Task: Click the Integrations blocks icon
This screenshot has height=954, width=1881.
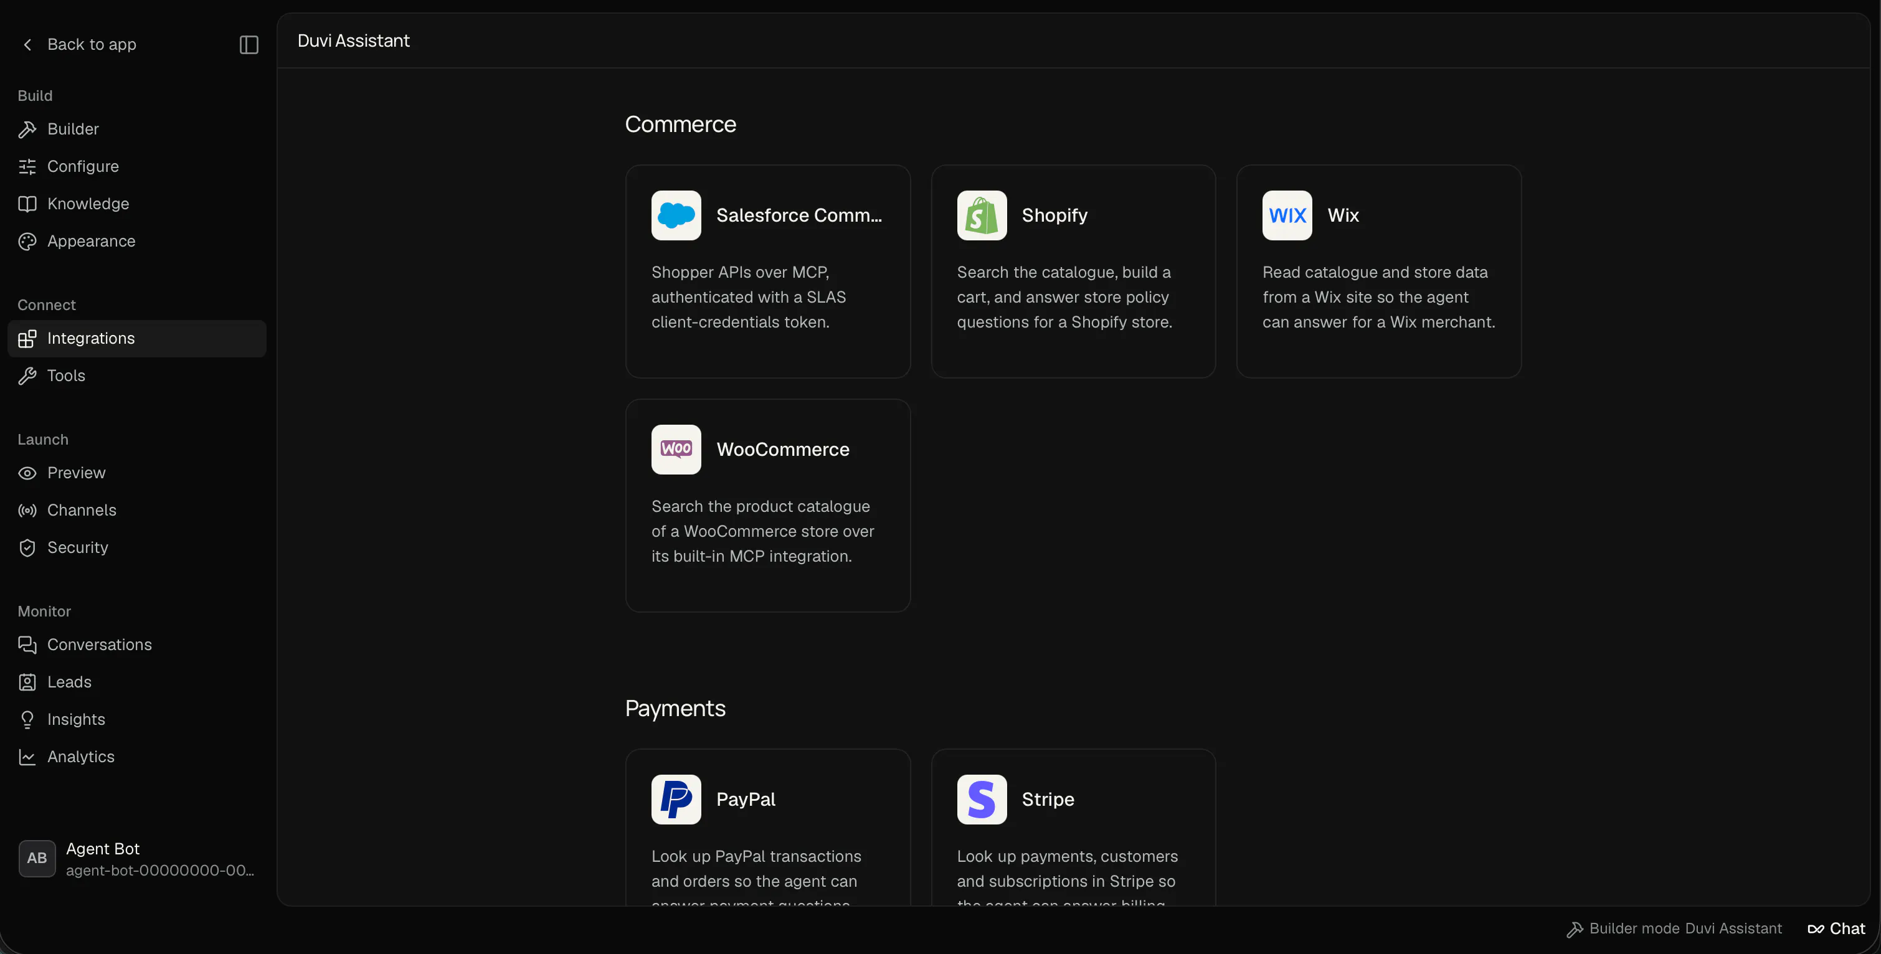Action: click(27, 338)
